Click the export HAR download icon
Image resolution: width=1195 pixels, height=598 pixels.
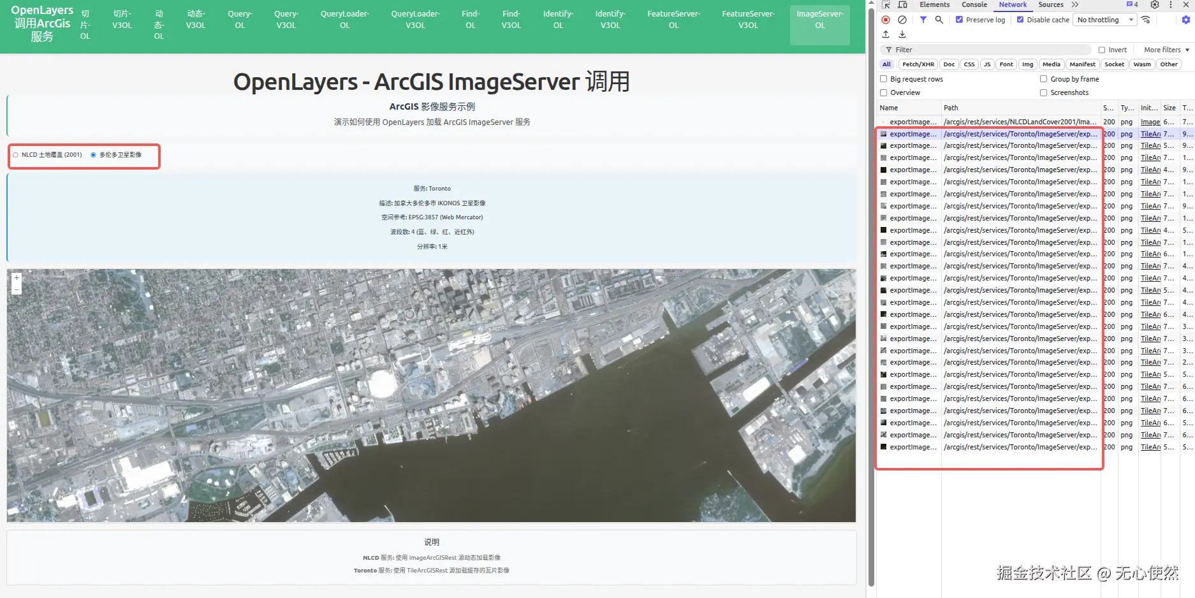click(x=902, y=34)
